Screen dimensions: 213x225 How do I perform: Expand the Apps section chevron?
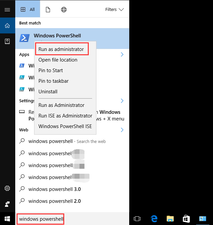coord(122,54)
